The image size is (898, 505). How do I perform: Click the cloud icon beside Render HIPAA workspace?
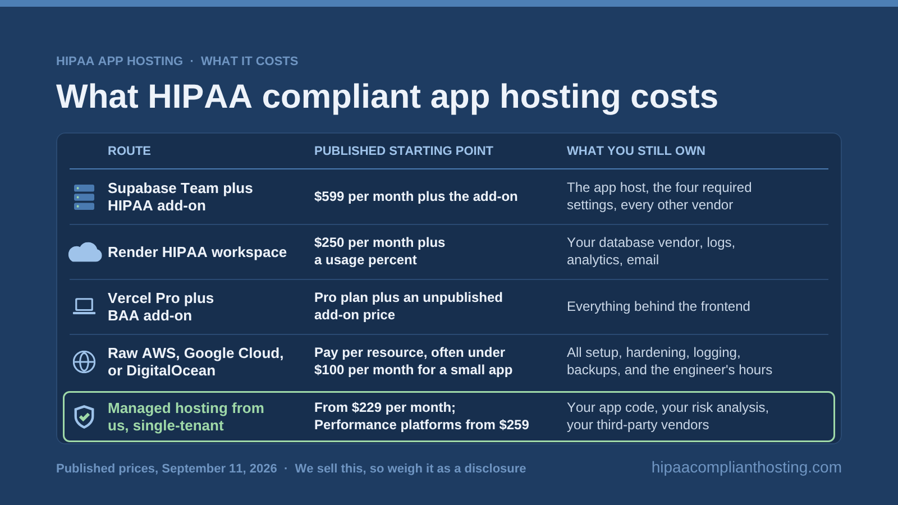click(x=85, y=252)
